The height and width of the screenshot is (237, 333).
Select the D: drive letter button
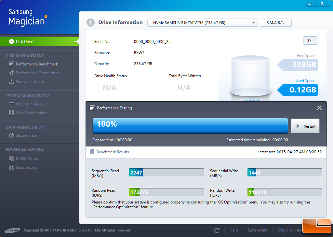[310, 41]
